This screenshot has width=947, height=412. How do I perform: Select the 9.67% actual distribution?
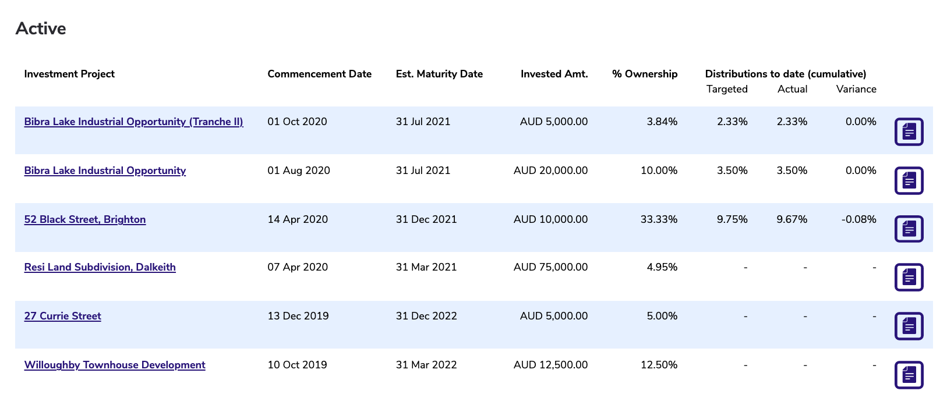click(792, 219)
